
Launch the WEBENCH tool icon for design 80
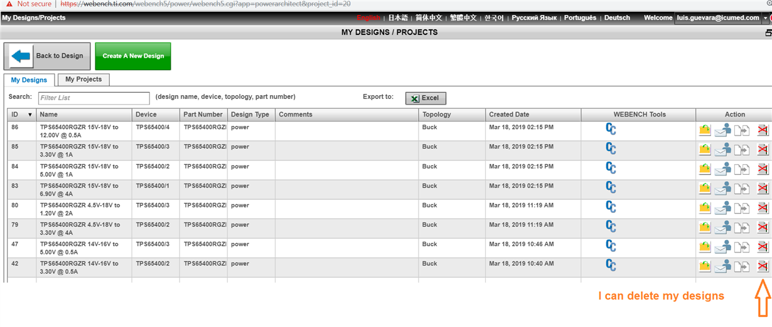tap(610, 207)
